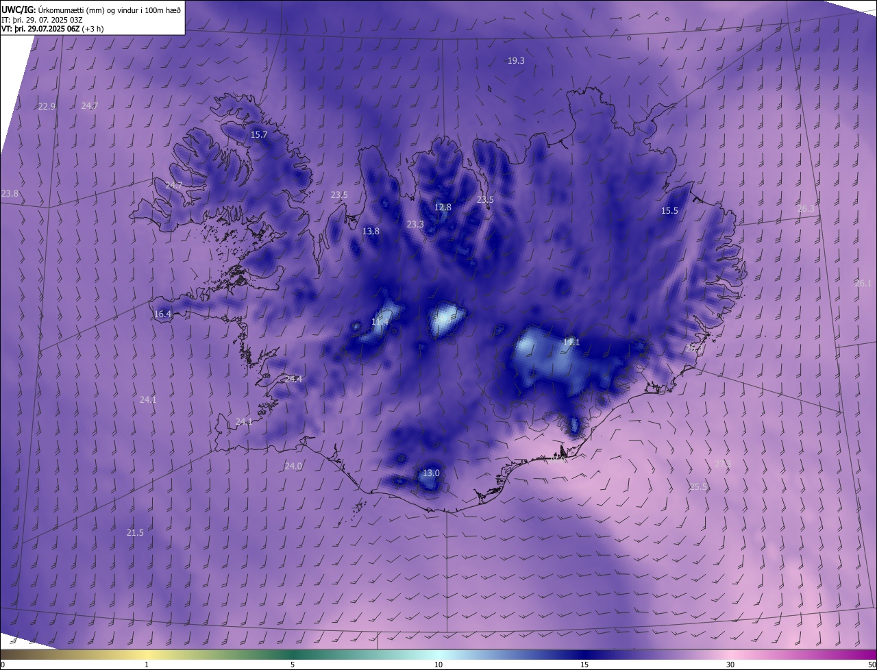Click the 11.1 value over Vatnajökull
The image size is (877, 670).
coord(571,342)
